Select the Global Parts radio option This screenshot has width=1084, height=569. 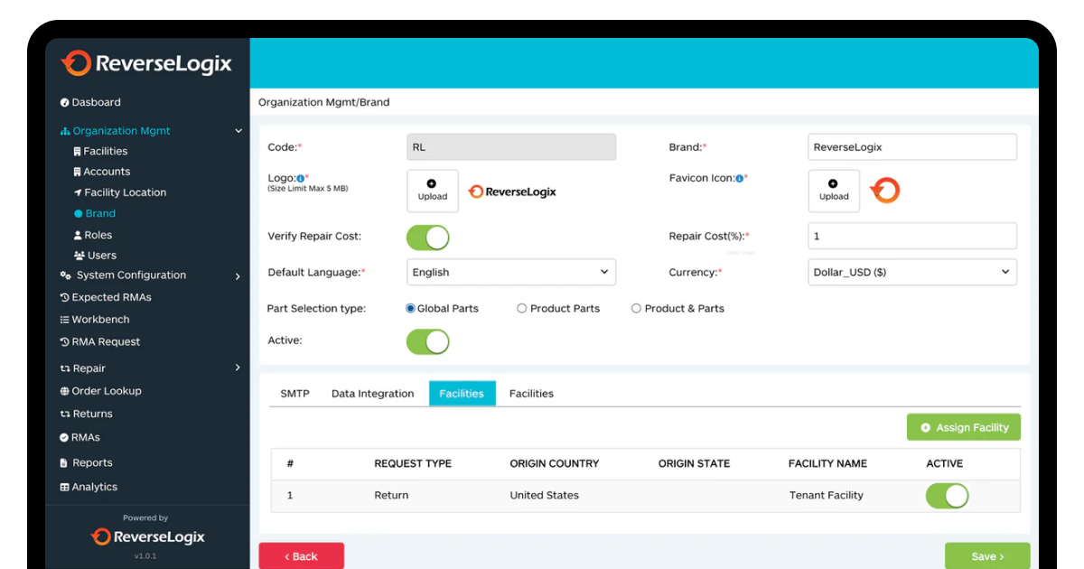411,309
